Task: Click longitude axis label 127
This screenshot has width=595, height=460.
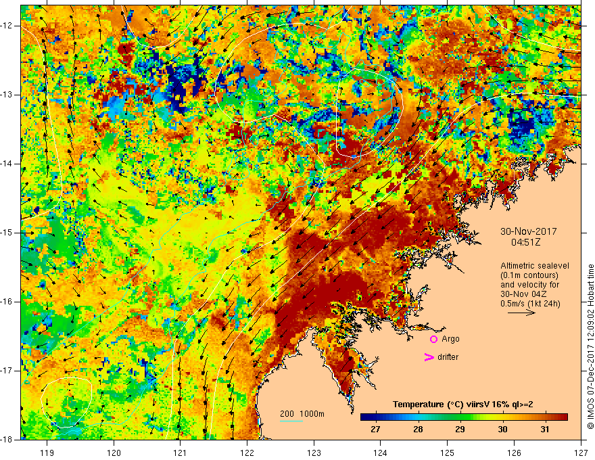Action: coord(581,453)
